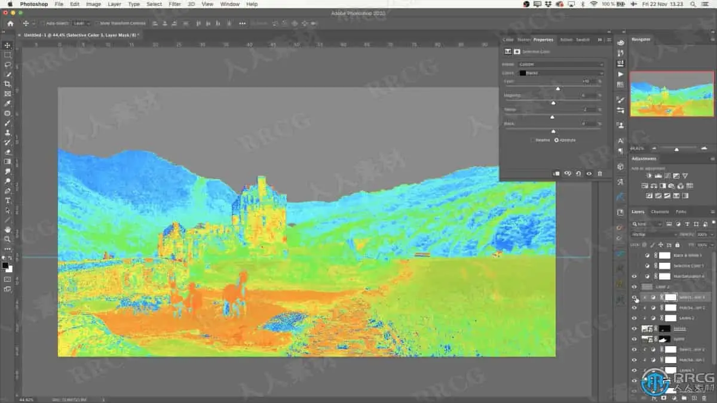Pick the Eyedropper tool
The width and height of the screenshot is (717, 403).
pyautogui.click(x=7, y=103)
